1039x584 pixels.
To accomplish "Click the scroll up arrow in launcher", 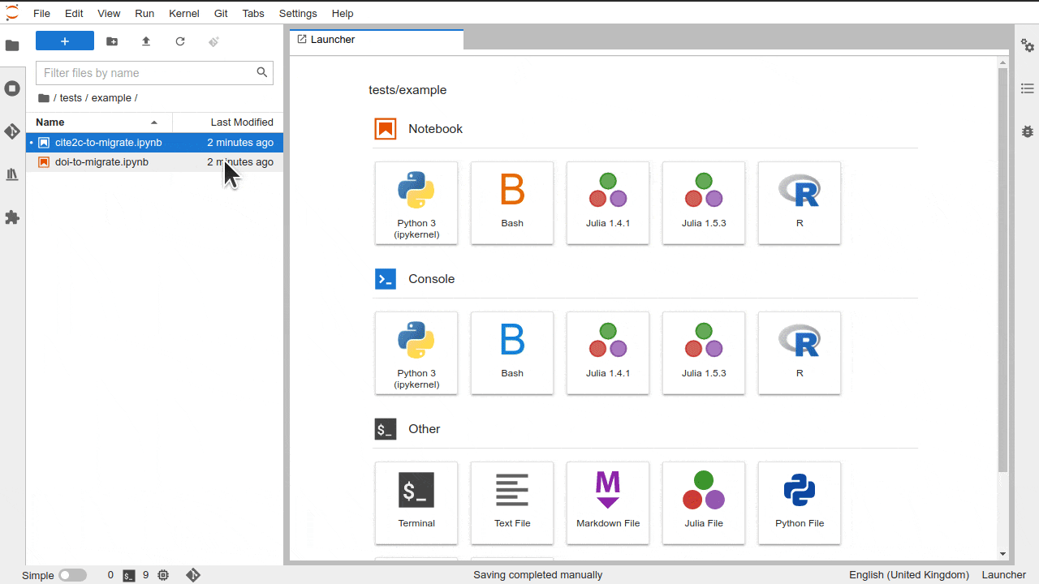I will click(x=1002, y=62).
